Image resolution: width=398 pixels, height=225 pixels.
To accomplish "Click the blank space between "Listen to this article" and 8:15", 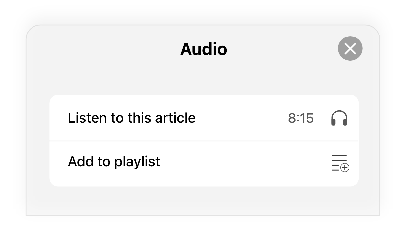I will click(242, 118).
